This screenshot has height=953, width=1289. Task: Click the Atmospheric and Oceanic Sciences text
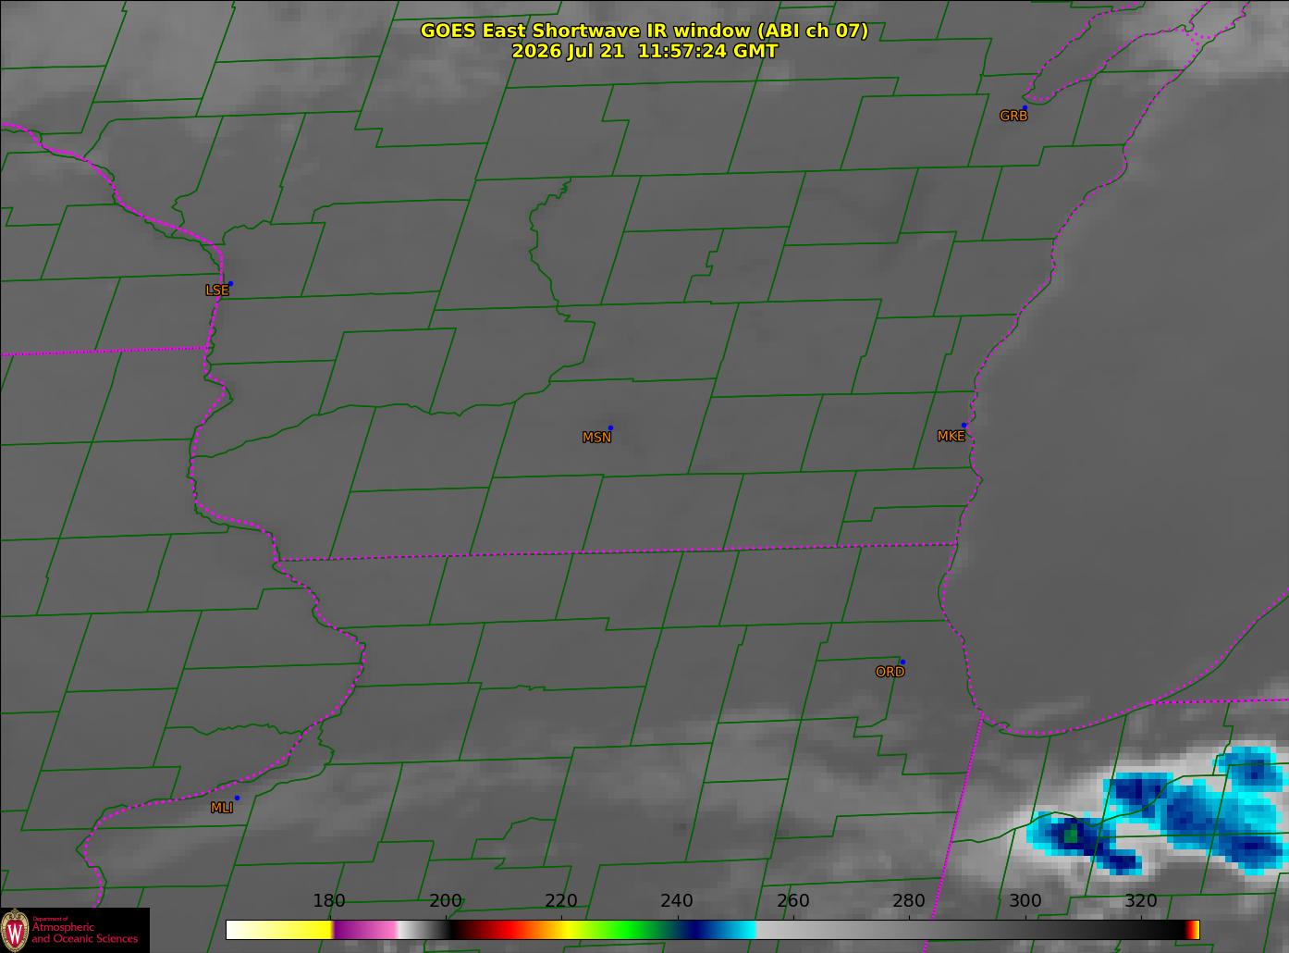pyautogui.click(x=84, y=933)
